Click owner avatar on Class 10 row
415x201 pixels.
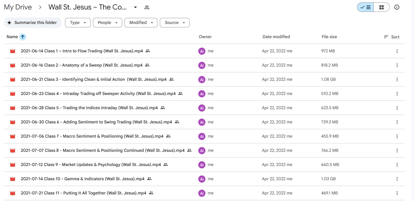pos(202,179)
